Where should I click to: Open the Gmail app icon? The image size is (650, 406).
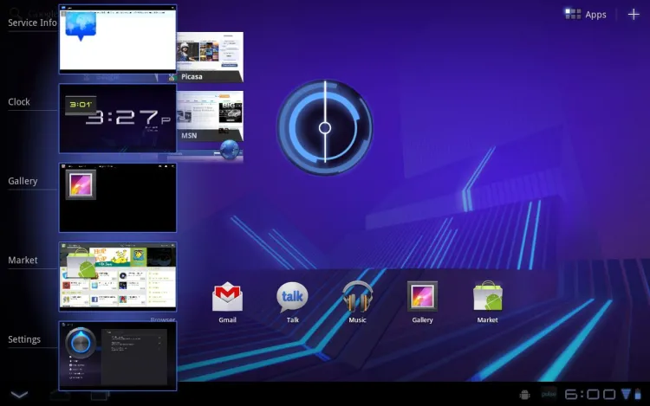(x=227, y=298)
